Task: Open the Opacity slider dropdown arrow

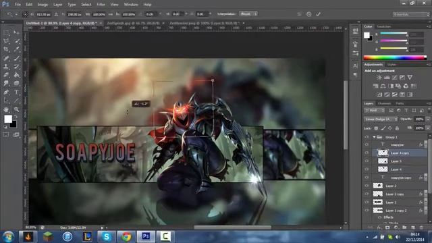Action: [428, 119]
